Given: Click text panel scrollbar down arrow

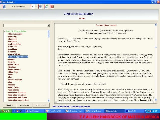Looking at the screenshot, I should pos(156,100).
